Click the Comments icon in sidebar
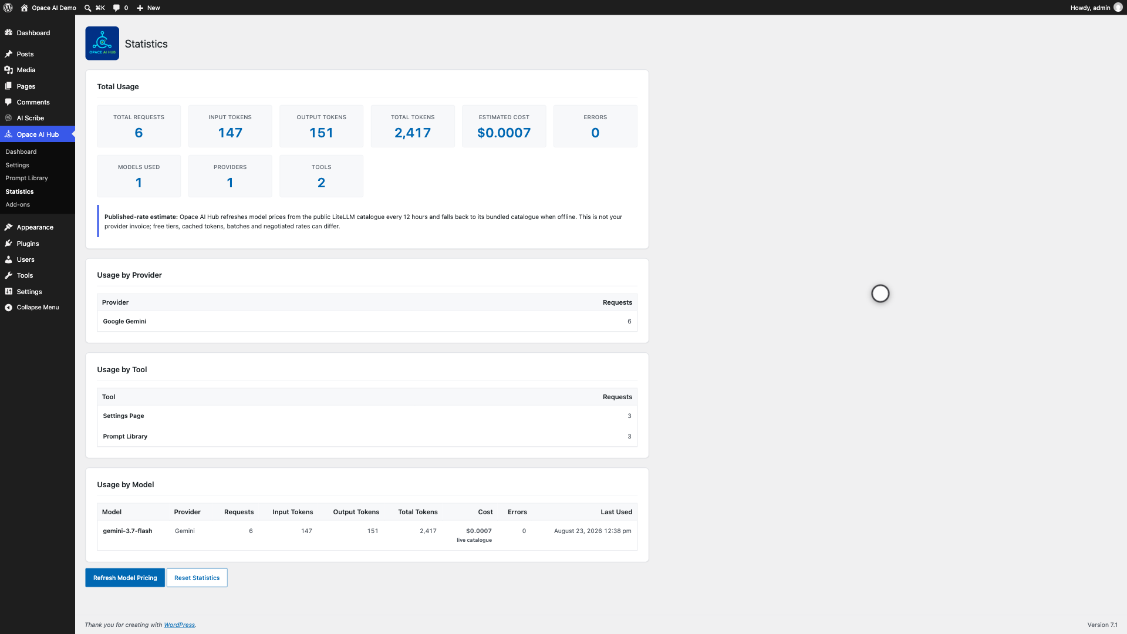Screen dimensions: 1127x634 point(9,102)
